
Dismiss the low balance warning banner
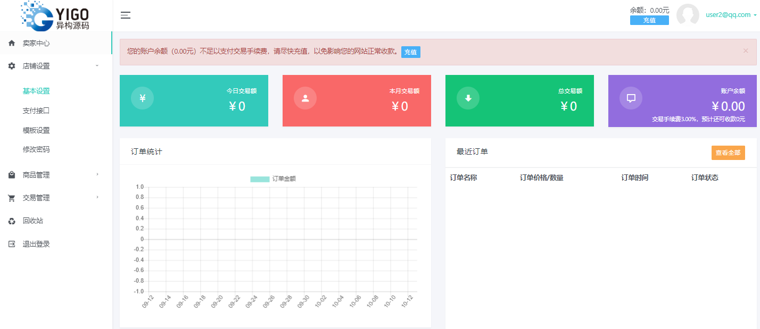point(745,51)
